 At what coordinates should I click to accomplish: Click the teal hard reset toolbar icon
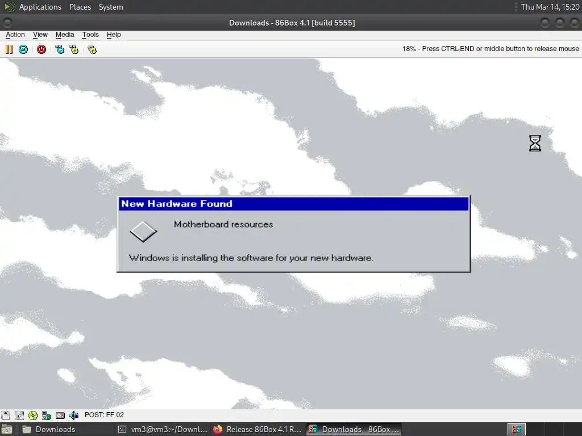[x=23, y=49]
